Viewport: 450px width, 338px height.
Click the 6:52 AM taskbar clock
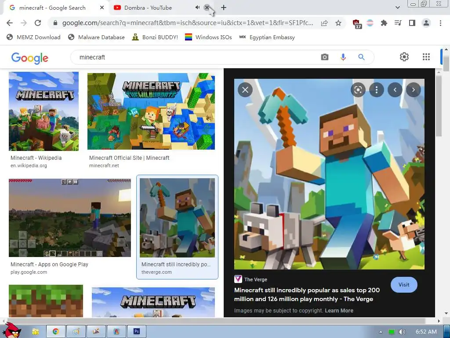[426, 332]
